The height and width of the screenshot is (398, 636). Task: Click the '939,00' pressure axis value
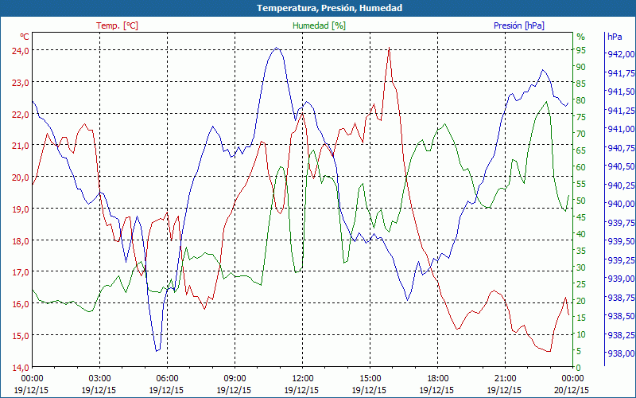point(621,279)
